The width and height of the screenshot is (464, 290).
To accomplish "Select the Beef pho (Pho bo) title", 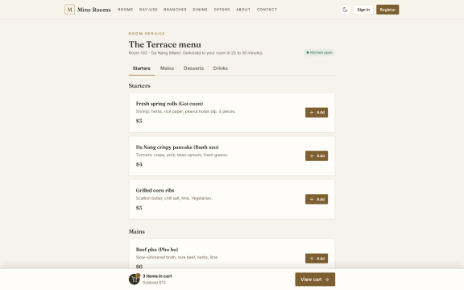I will tap(157, 250).
